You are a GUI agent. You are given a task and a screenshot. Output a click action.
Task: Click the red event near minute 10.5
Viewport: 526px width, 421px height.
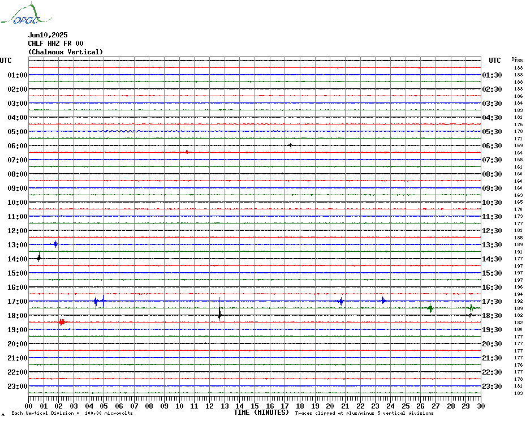[186, 152]
